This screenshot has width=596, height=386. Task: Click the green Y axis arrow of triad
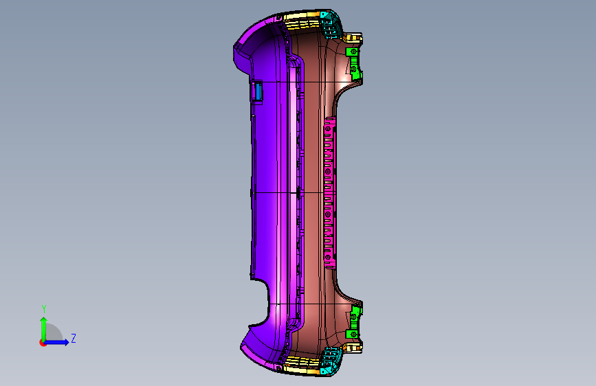(44, 328)
